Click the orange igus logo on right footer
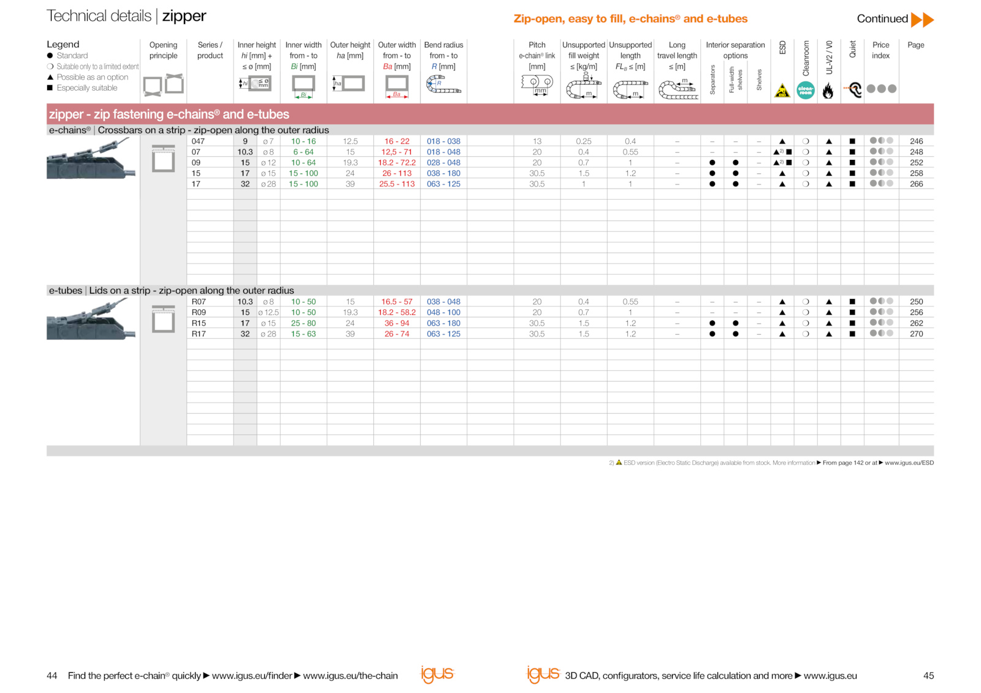The height and width of the screenshot is (693, 981). click(543, 675)
